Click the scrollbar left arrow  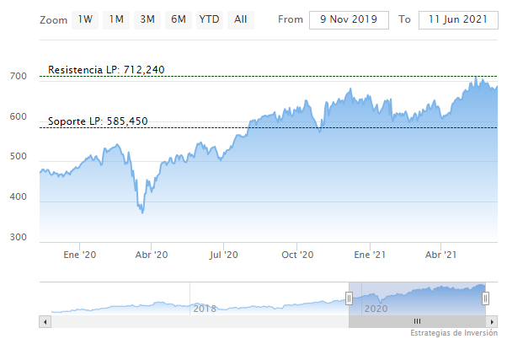pos(45,321)
